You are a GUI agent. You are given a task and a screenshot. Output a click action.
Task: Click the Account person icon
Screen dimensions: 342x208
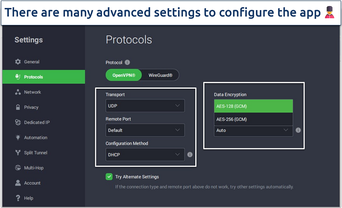pos(18,183)
